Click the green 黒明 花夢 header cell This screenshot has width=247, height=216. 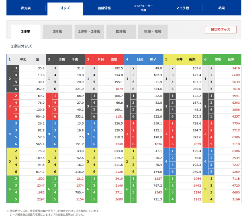click(x=222, y=59)
